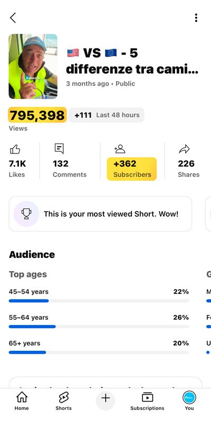Open the three-dot more options menu
This screenshot has height=423, width=211.
[196, 18]
